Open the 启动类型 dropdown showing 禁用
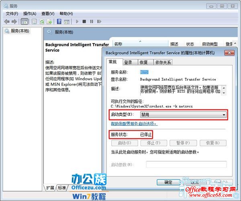Image resolution: width=241 pixels, height=201 pixels. (x=183, y=115)
